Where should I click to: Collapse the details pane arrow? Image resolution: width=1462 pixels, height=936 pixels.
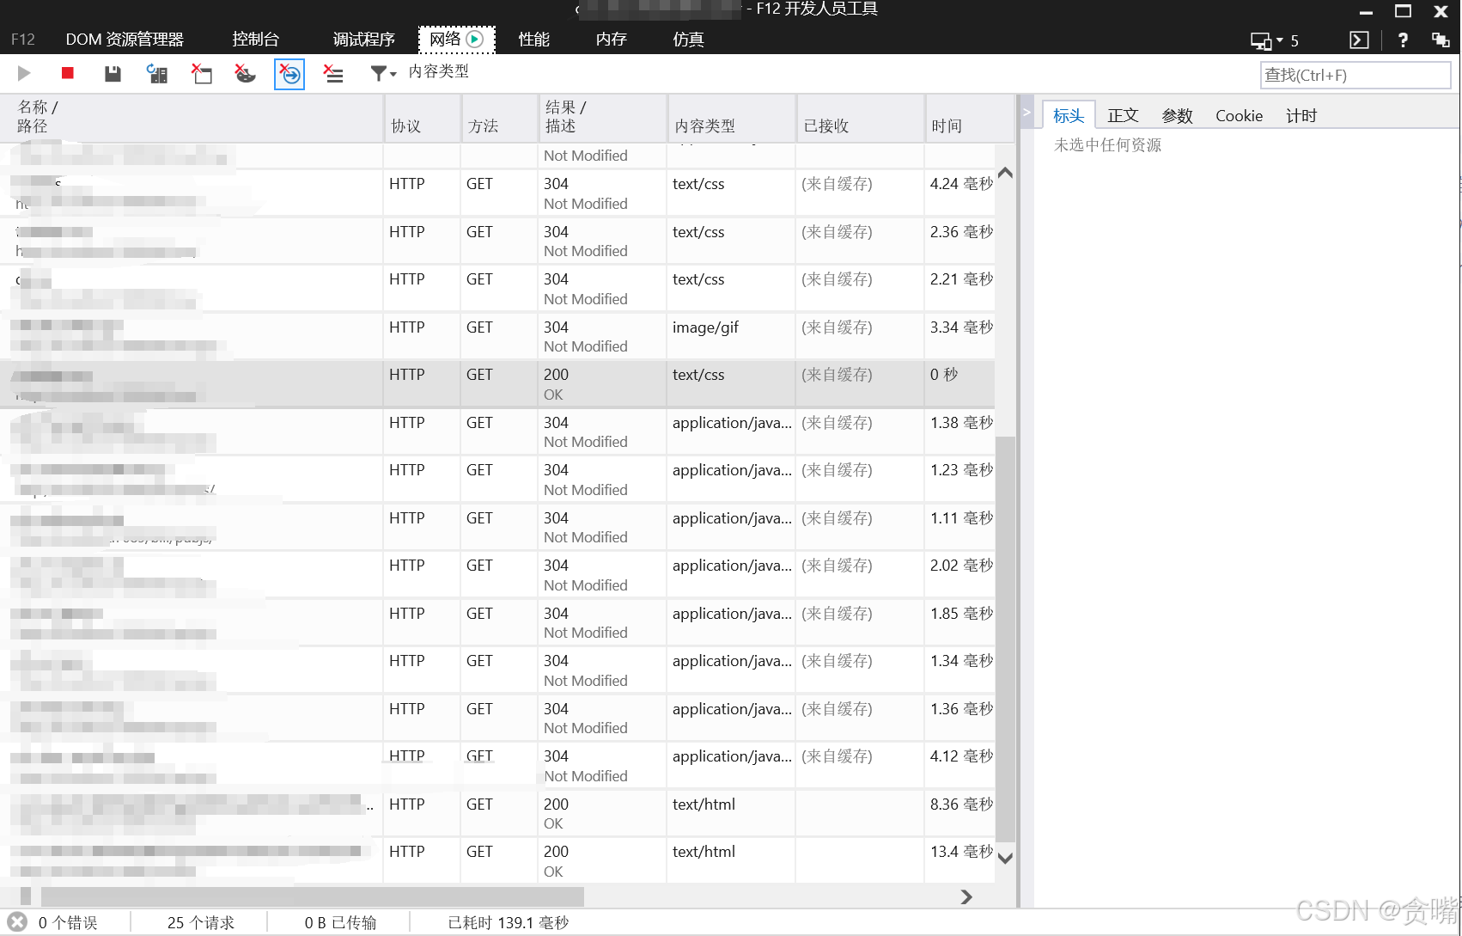point(1026,113)
